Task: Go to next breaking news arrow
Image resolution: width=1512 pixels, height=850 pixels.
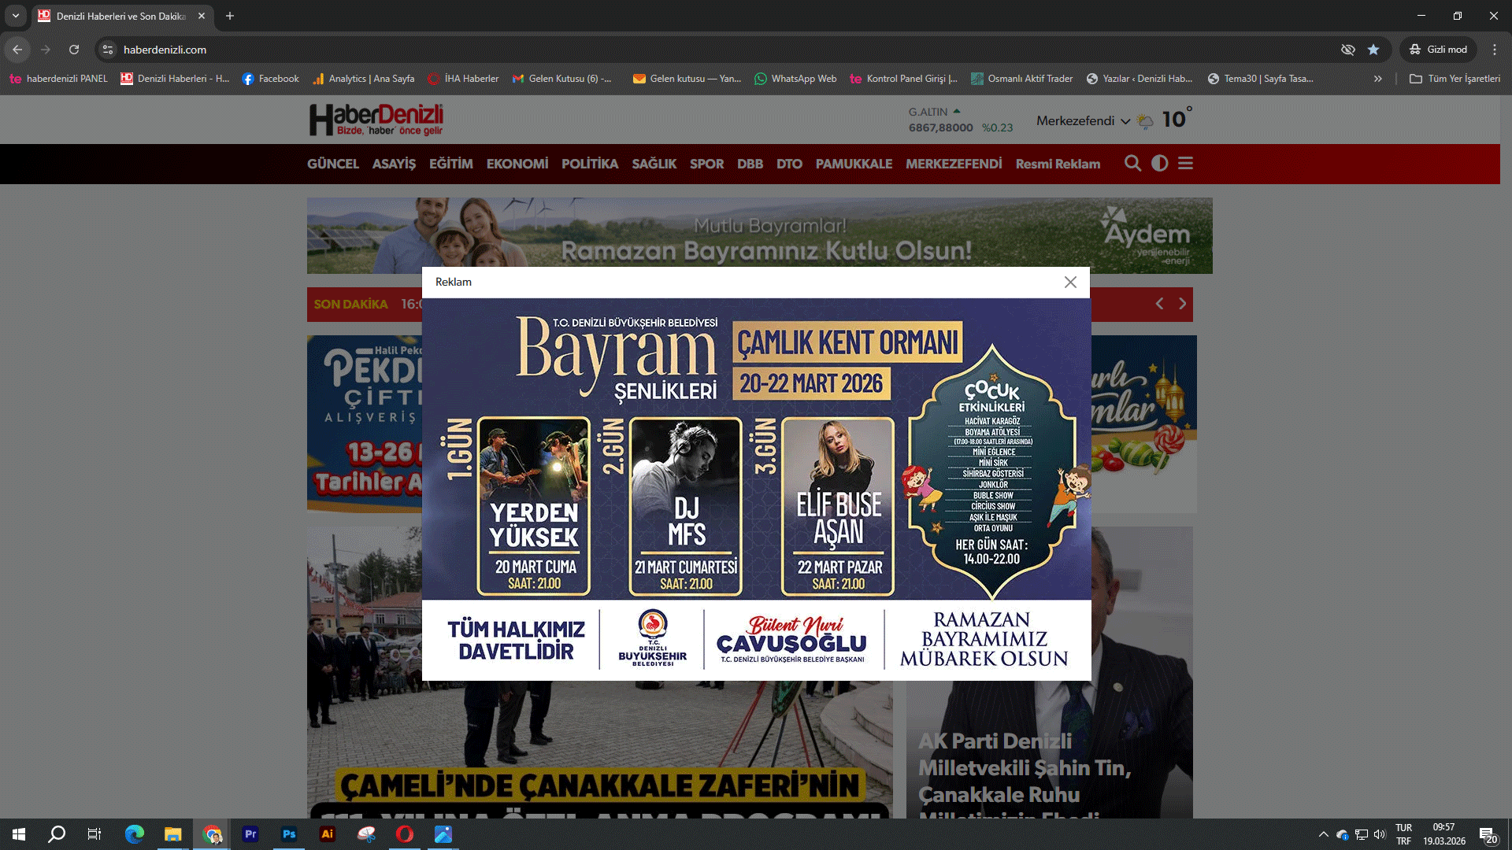Action: (1182, 304)
